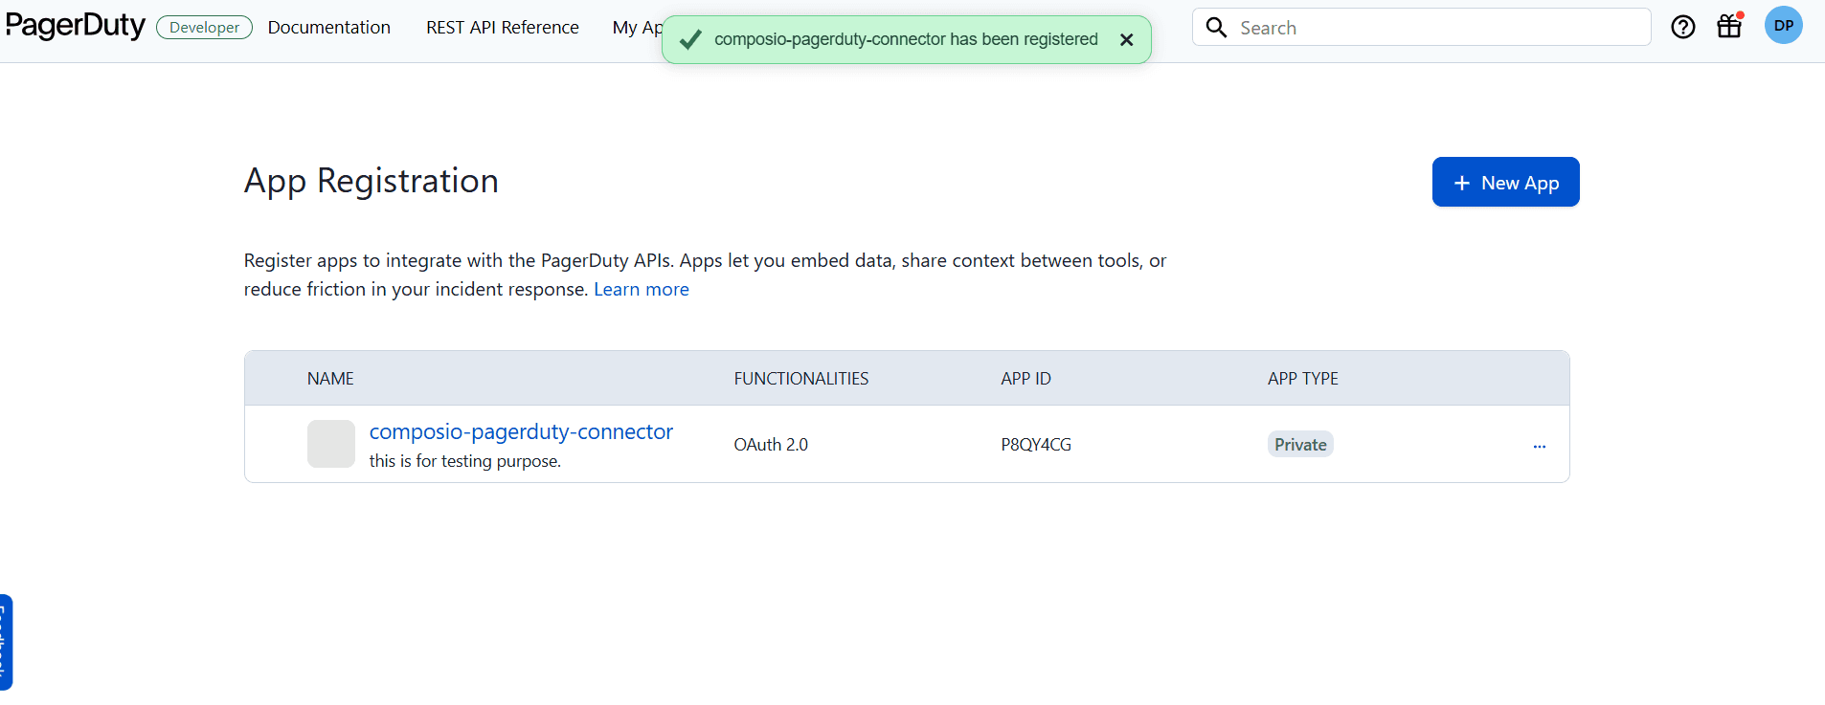The height and width of the screenshot is (705, 1825).
Task: Open the Documentation menu item
Action: (x=329, y=28)
